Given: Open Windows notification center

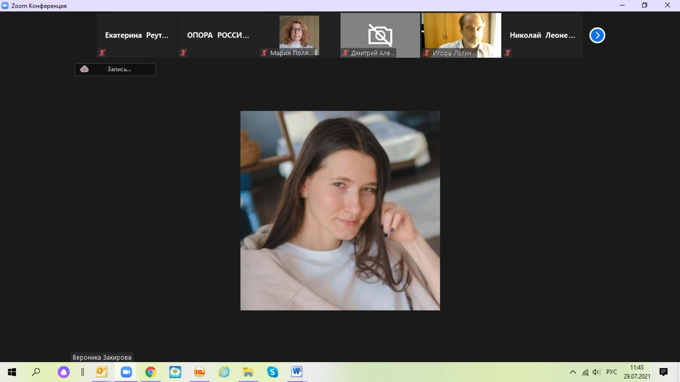Looking at the screenshot, I should (664, 372).
